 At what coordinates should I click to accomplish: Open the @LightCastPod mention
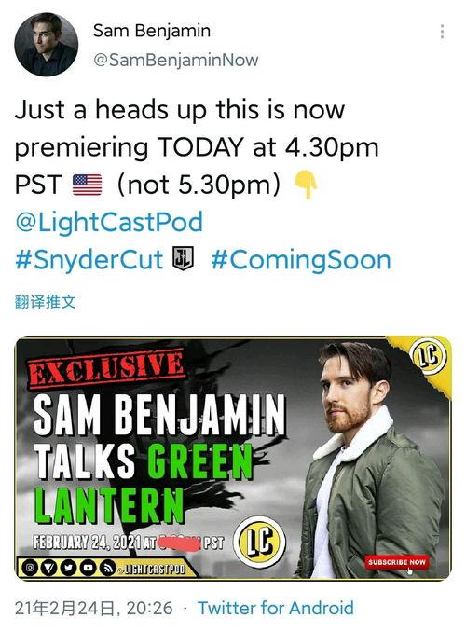[109, 223]
